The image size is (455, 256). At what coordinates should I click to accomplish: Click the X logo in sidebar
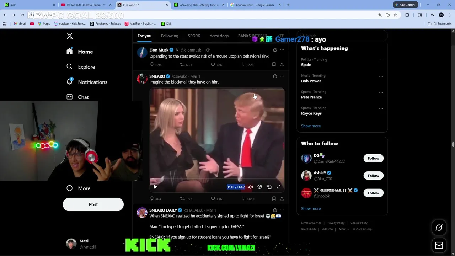(70, 36)
